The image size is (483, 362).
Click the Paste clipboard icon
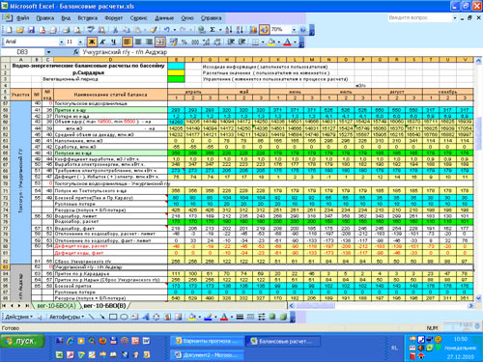click(137, 30)
